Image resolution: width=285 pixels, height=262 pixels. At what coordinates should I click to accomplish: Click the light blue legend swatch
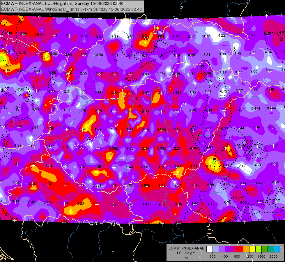tap(277, 249)
